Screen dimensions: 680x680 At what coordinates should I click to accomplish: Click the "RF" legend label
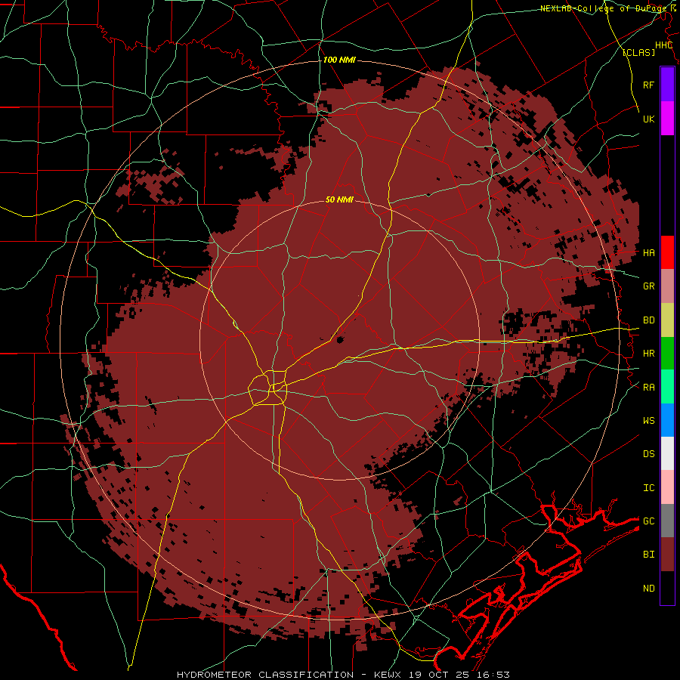[648, 85]
